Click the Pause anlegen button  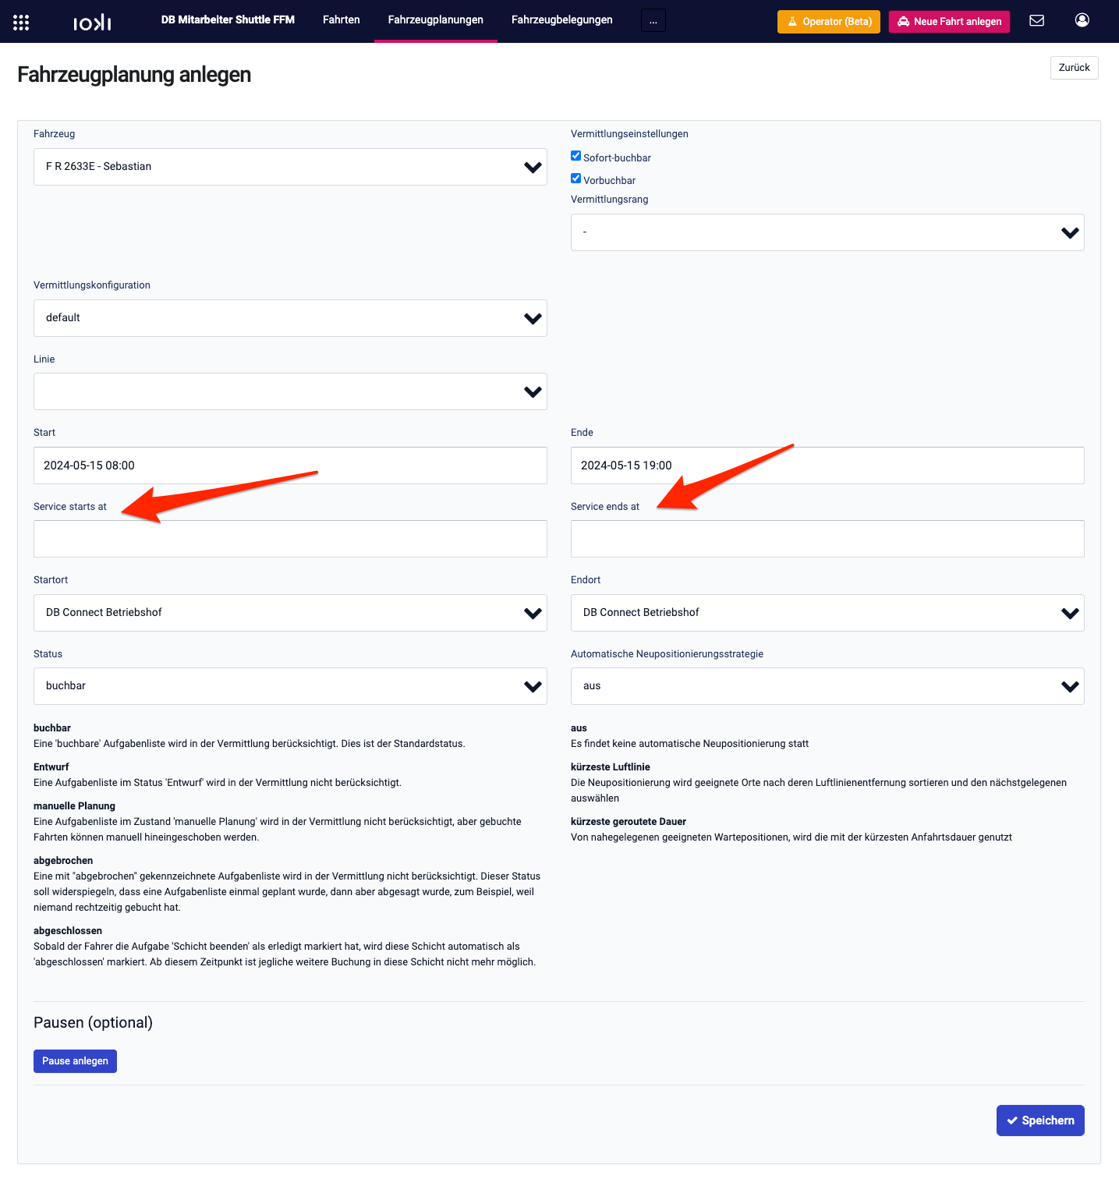pyautogui.click(x=75, y=1061)
